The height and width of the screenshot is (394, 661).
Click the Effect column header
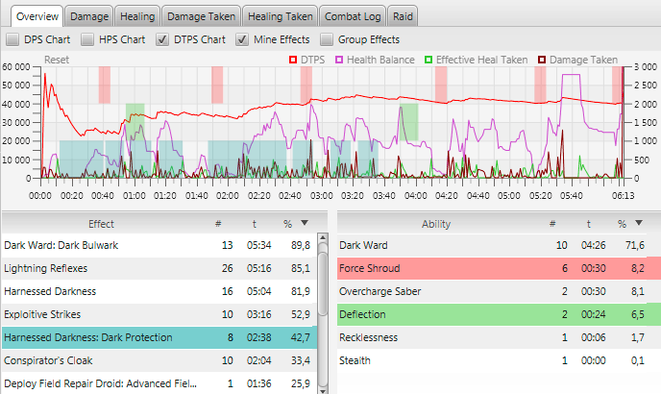point(101,224)
